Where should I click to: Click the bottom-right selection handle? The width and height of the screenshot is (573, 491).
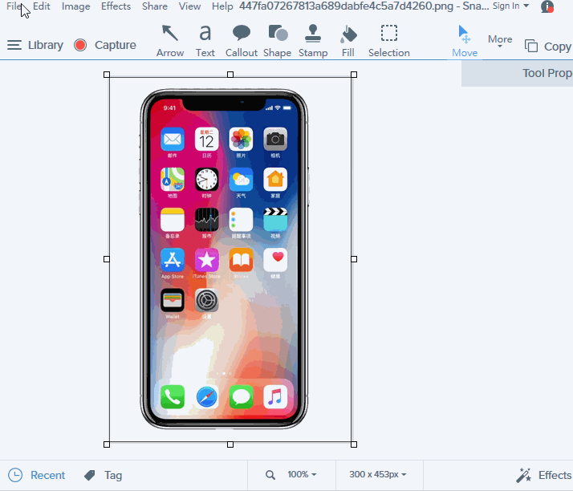click(354, 444)
